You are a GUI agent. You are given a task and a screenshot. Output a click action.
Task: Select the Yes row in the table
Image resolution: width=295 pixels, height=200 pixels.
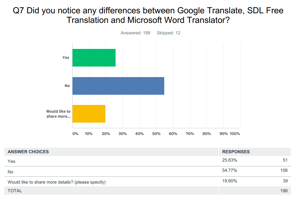pyautogui.click(x=11, y=161)
